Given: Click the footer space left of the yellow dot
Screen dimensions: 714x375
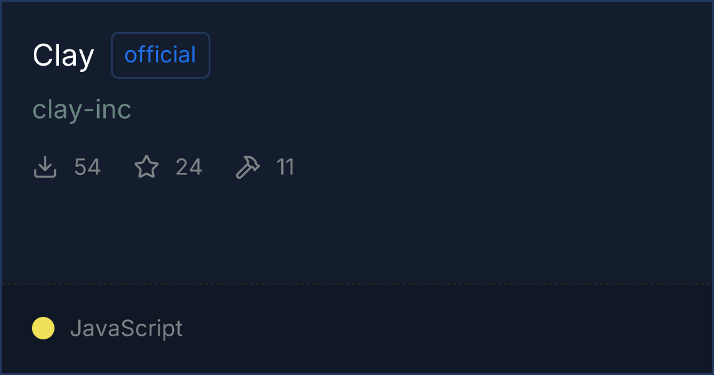Looking at the screenshot, I should (x=16, y=328).
